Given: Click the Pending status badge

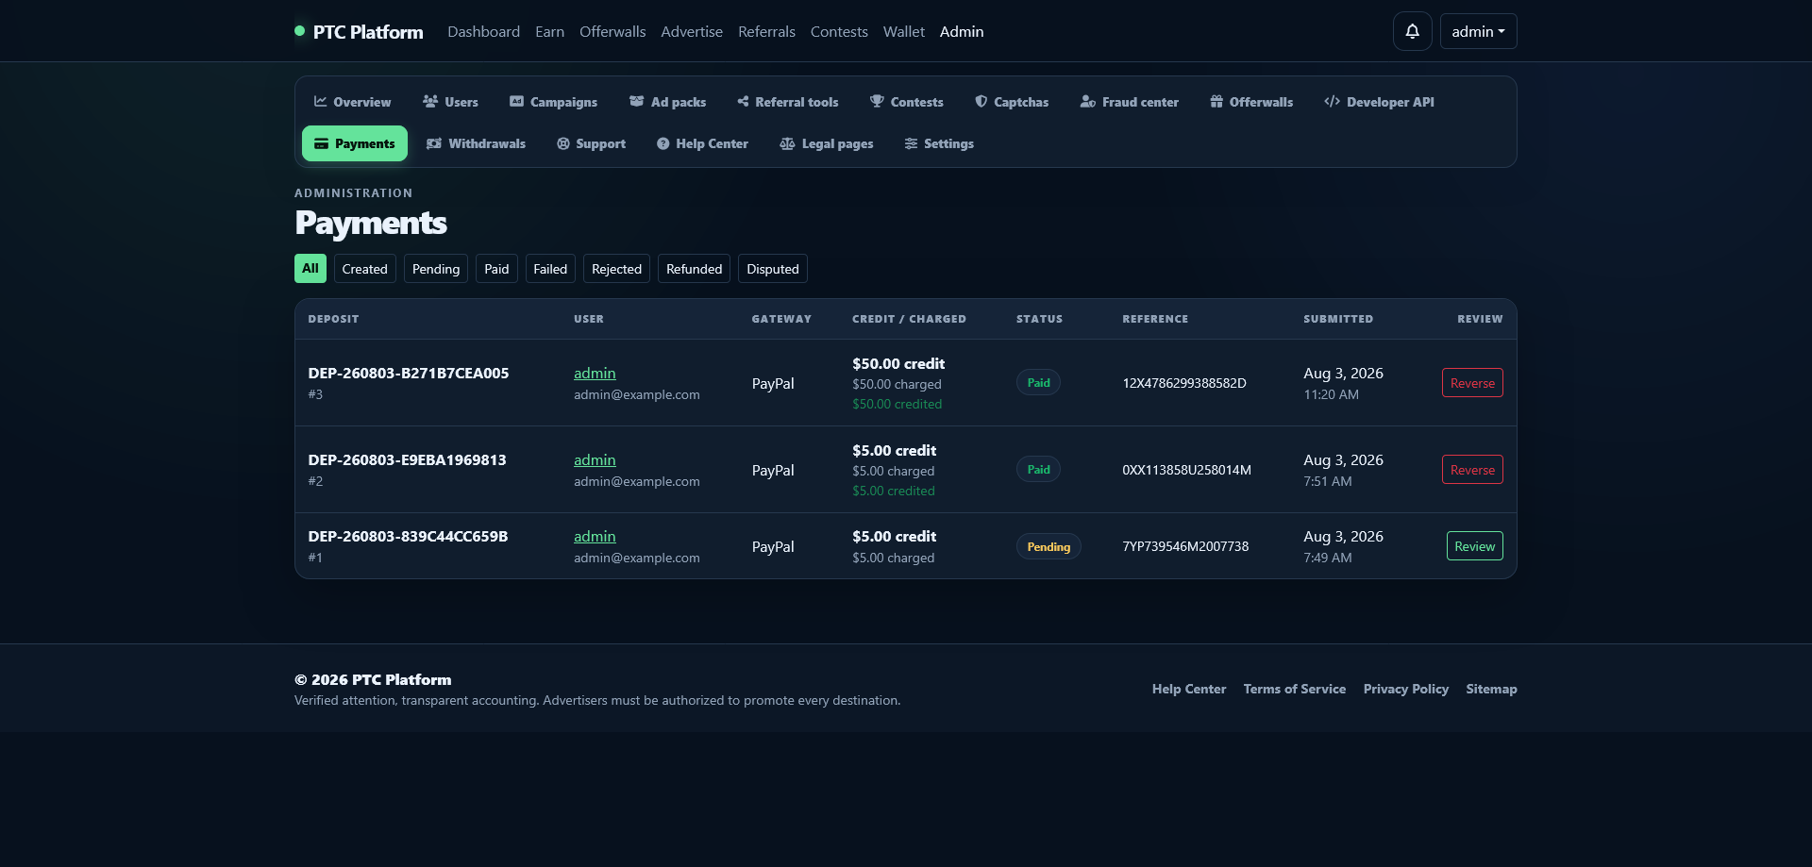Looking at the screenshot, I should click(1049, 546).
